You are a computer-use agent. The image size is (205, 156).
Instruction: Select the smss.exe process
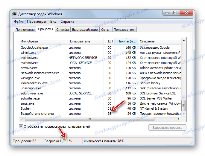(100, 103)
